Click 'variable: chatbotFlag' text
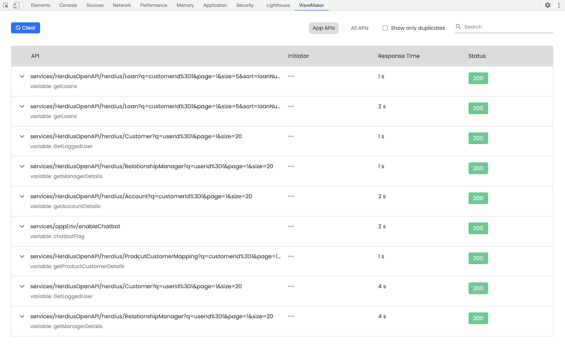565x353 pixels. coord(57,237)
